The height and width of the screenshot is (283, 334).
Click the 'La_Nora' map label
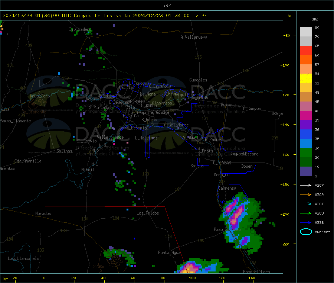pyautogui.click(x=148, y=94)
